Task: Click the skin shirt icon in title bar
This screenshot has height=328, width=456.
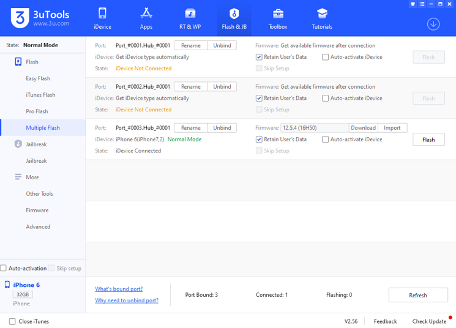Action: (x=413, y=4)
